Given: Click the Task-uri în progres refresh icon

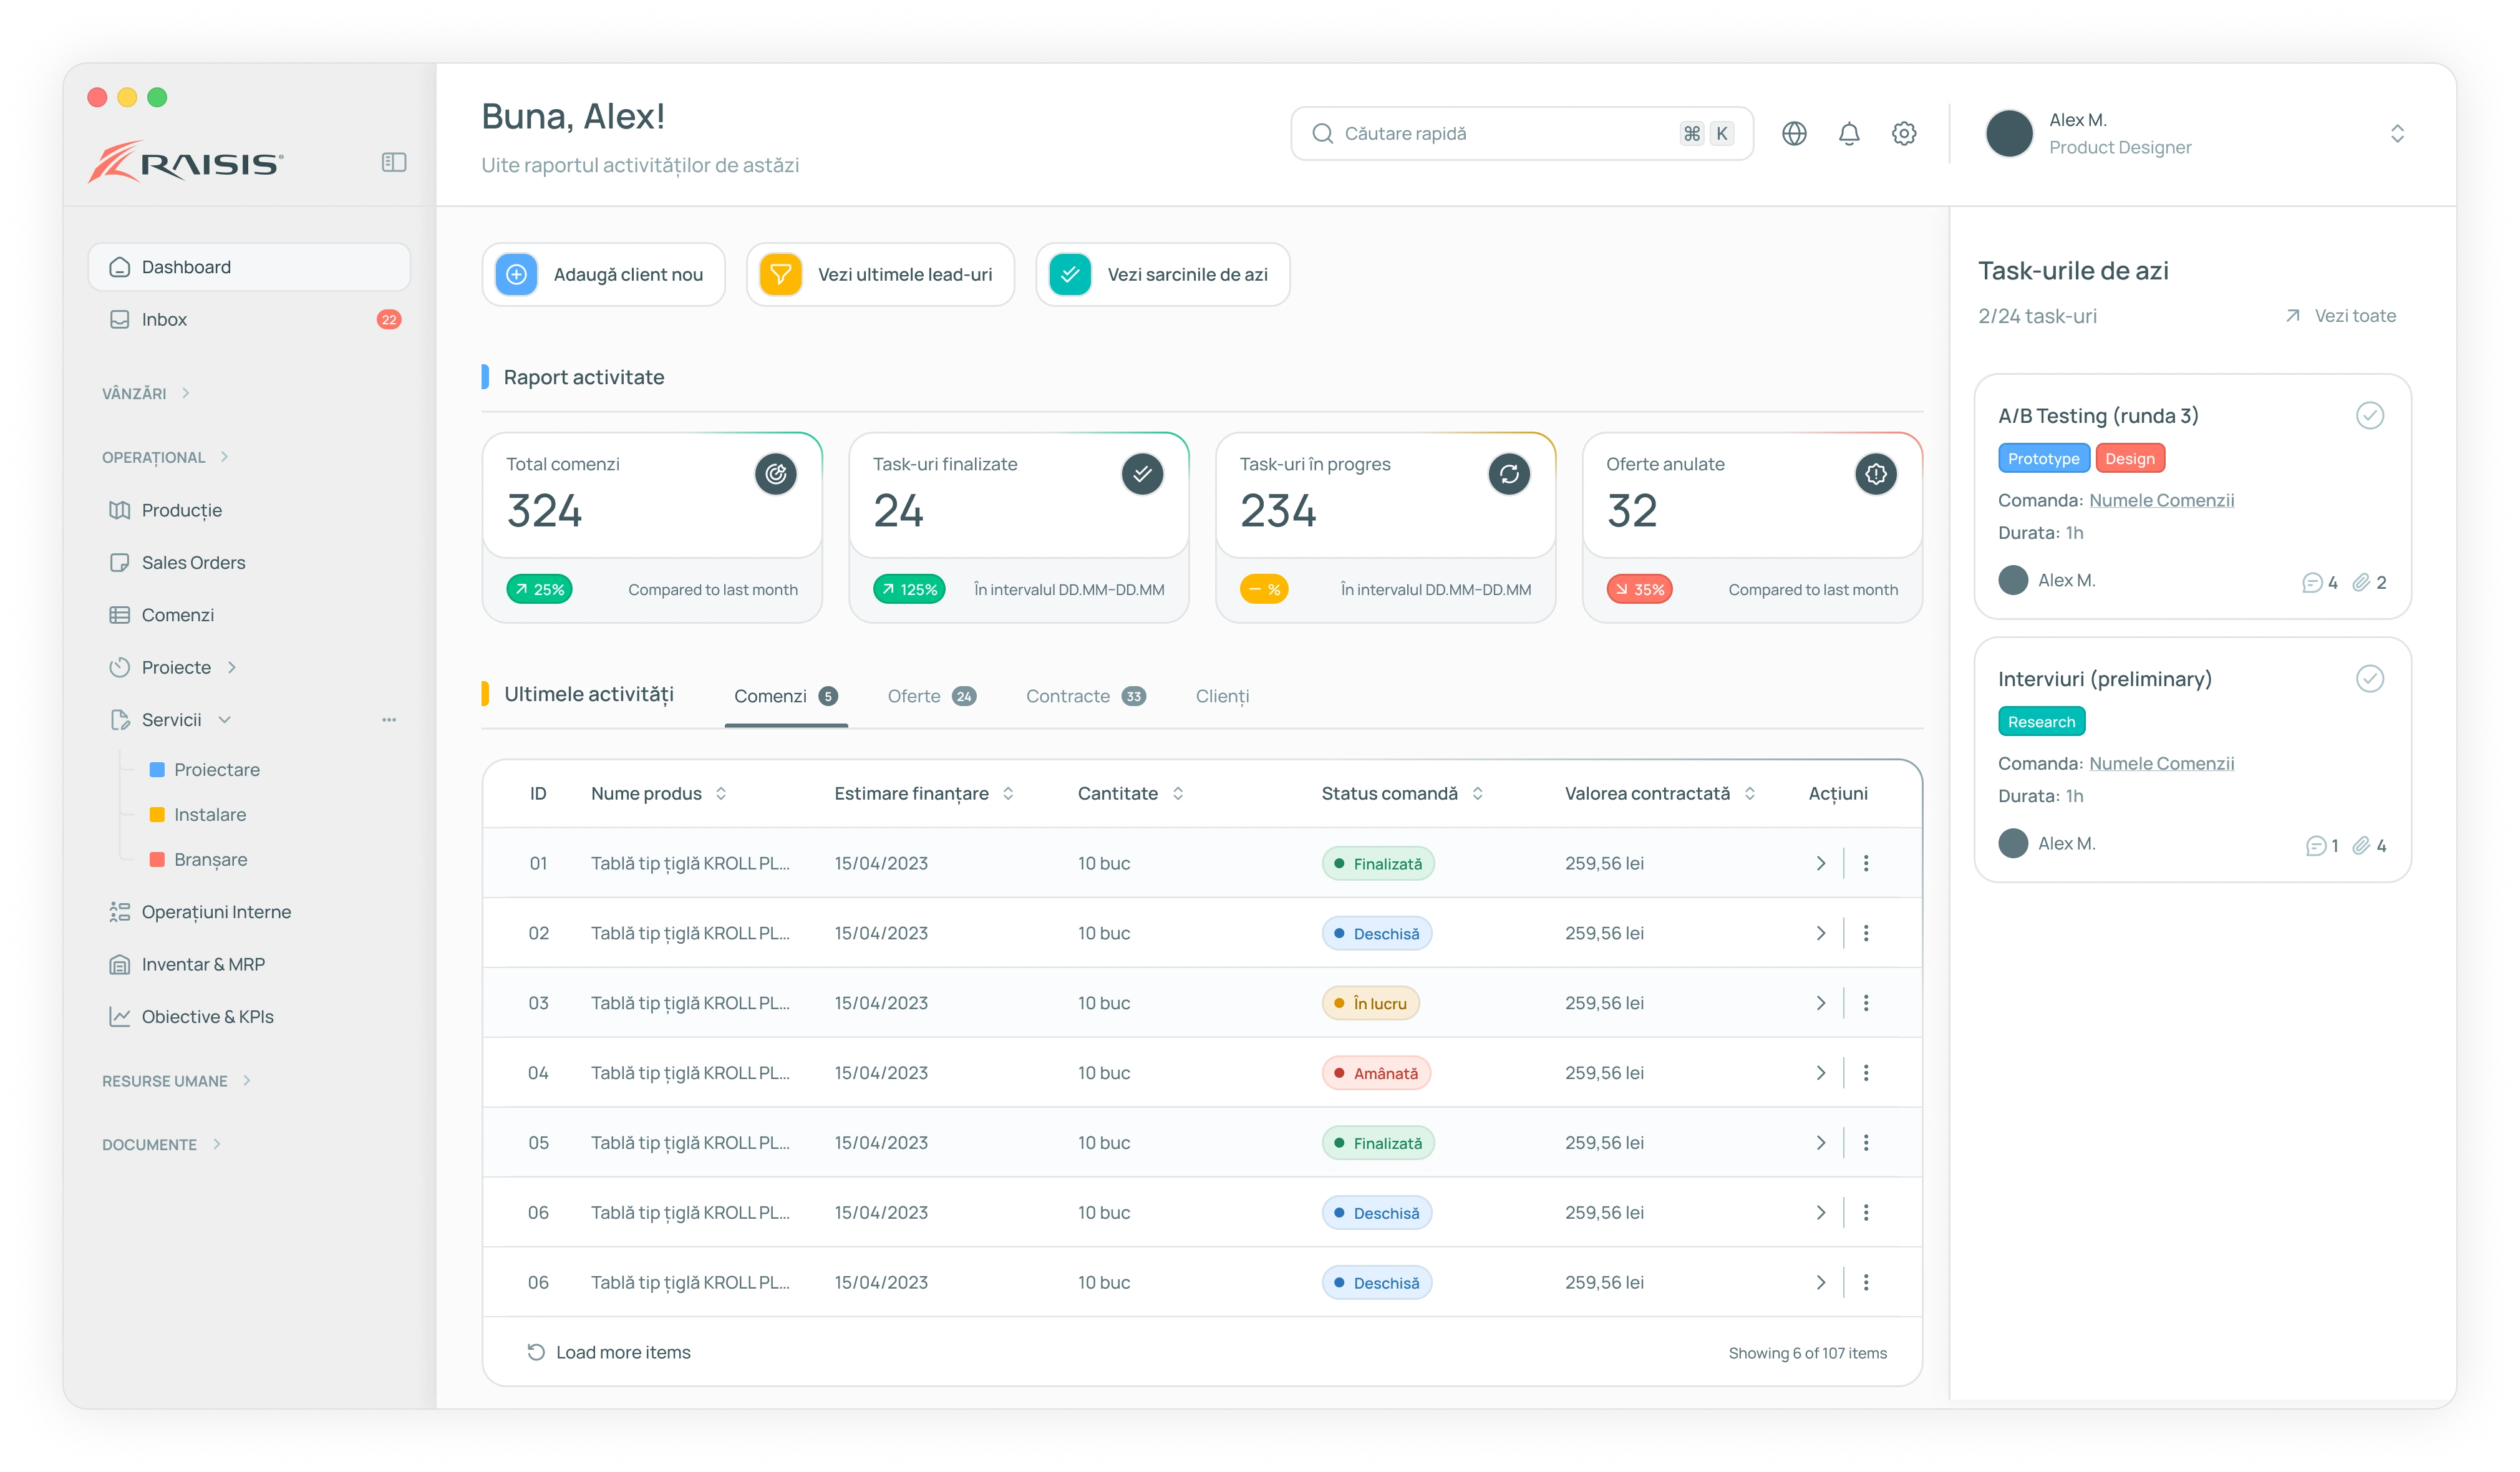Looking at the screenshot, I should 1509,474.
